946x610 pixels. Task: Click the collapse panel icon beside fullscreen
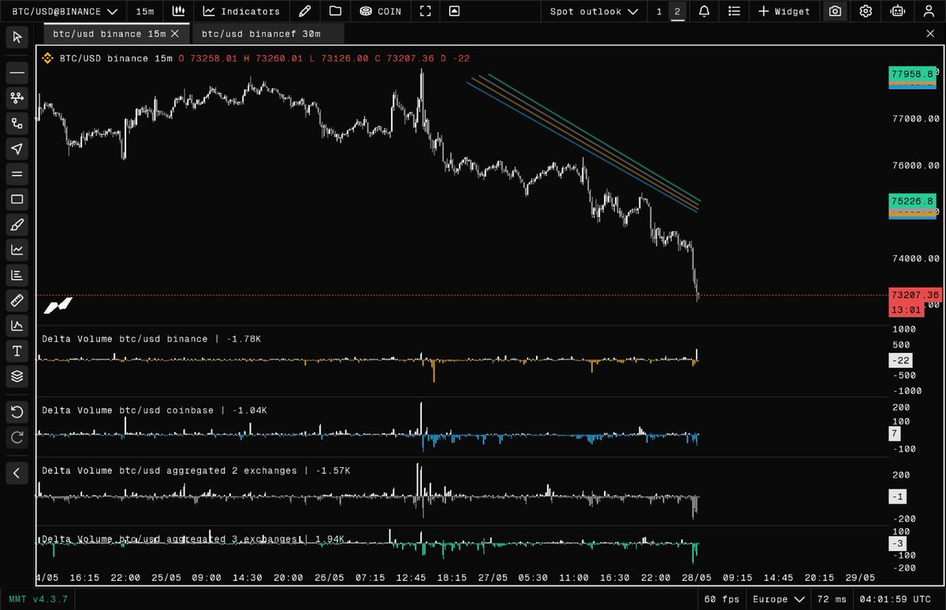point(454,11)
